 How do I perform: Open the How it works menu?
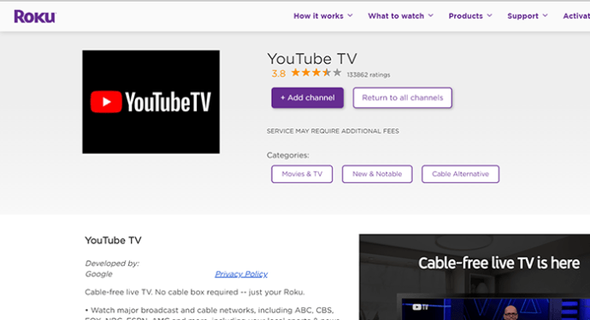318,15
